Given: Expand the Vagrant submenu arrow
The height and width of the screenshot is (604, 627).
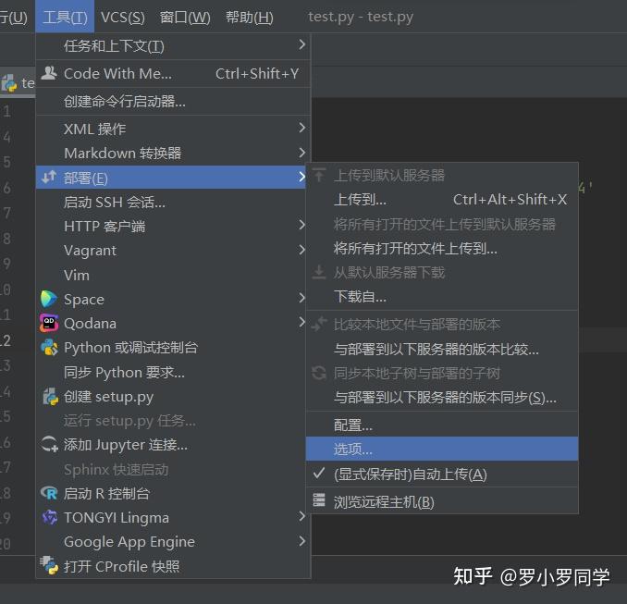Looking at the screenshot, I should (x=301, y=250).
